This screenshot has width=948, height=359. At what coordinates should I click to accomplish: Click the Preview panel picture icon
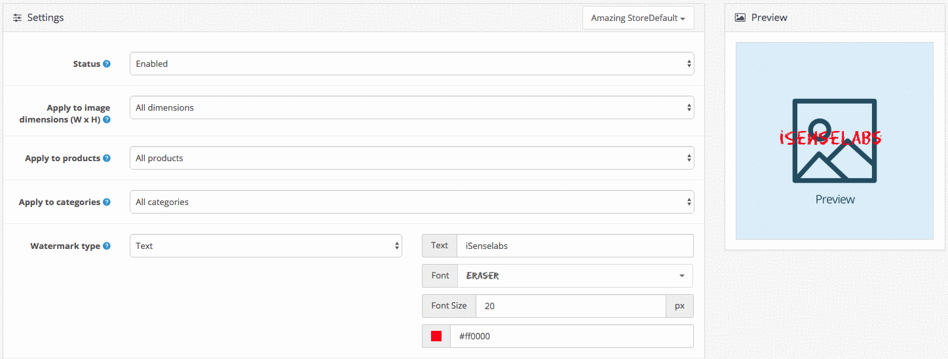[x=740, y=18]
